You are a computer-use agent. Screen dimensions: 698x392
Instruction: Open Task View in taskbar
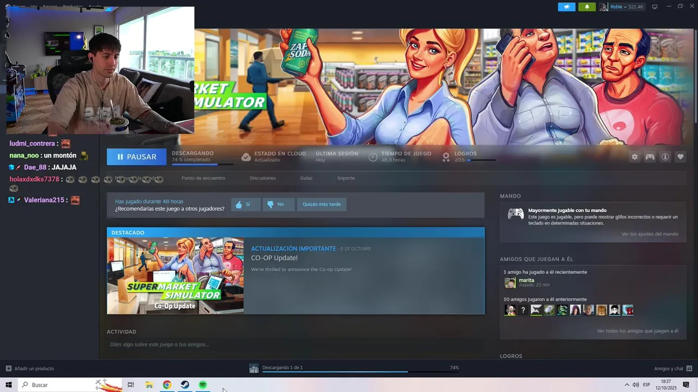[x=131, y=385]
